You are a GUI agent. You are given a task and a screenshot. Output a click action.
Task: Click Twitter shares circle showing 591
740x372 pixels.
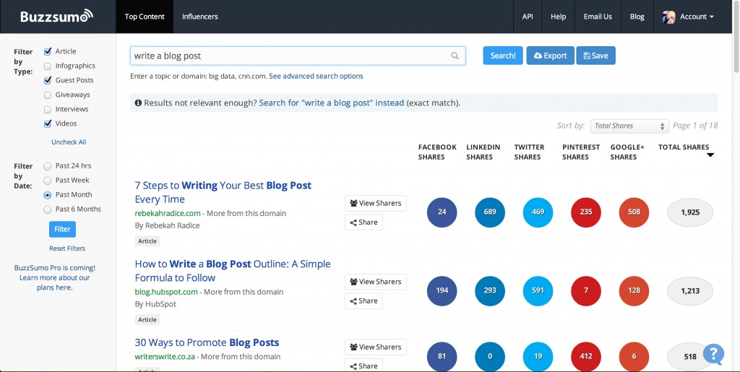coord(538,290)
